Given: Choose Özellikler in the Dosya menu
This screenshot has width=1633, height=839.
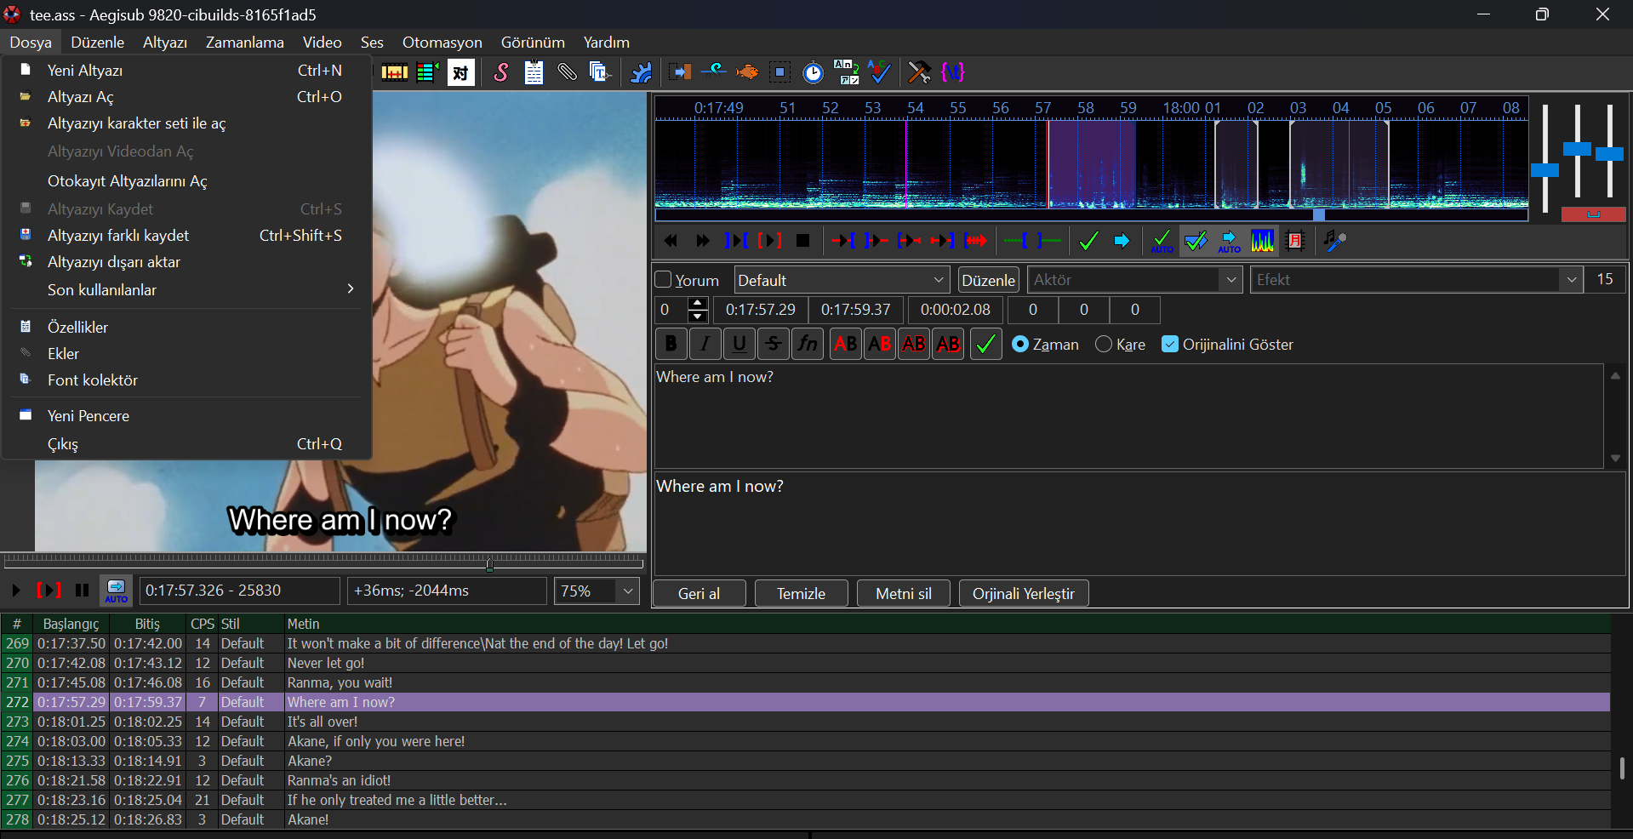Looking at the screenshot, I should (187, 327).
